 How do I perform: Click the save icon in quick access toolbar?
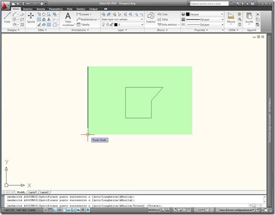(x=23, y=4)
